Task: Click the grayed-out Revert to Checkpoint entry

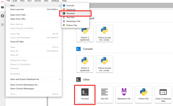Action: click(34, 64)
